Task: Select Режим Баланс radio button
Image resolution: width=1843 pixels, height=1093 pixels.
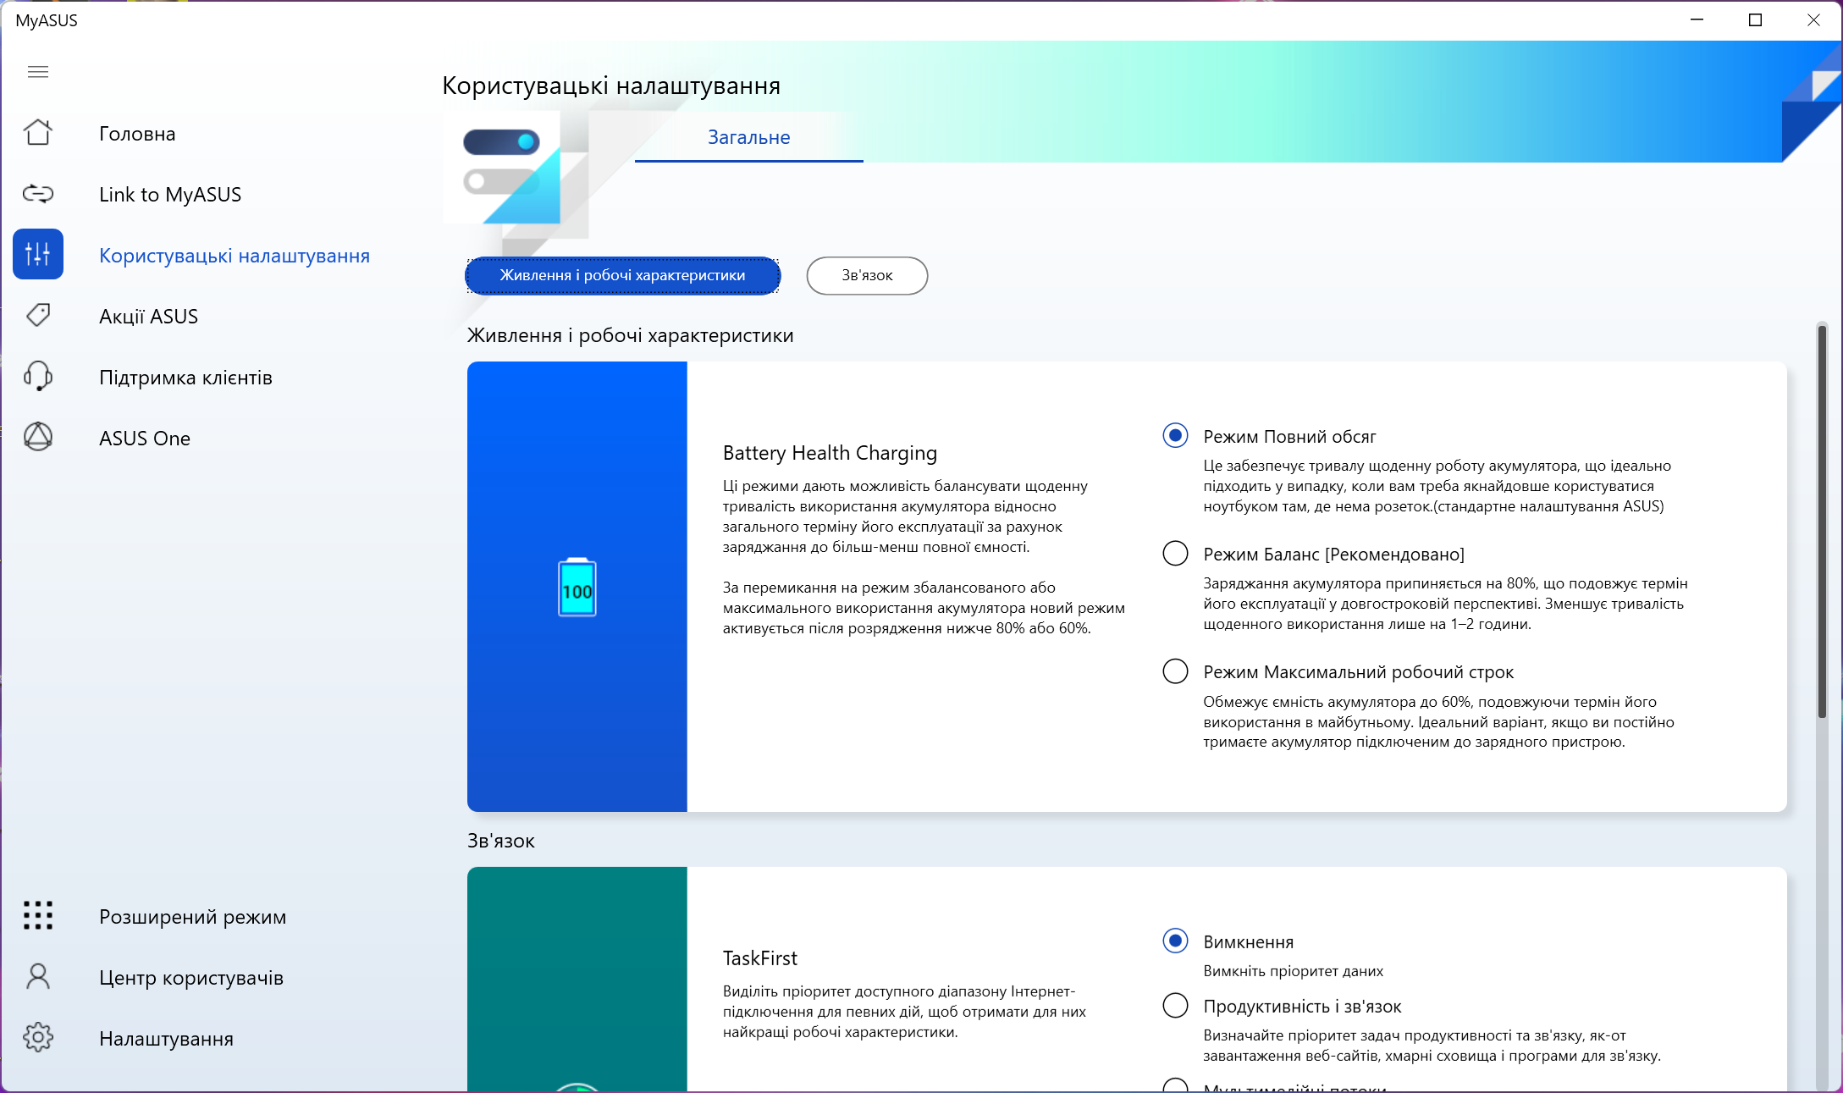Action: pyautogui.click(x=1175, y=554)
